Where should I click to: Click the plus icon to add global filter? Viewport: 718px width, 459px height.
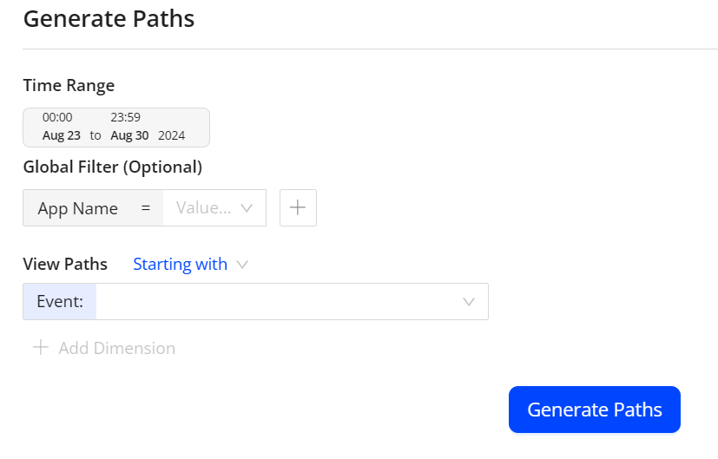tap(298, 208)
